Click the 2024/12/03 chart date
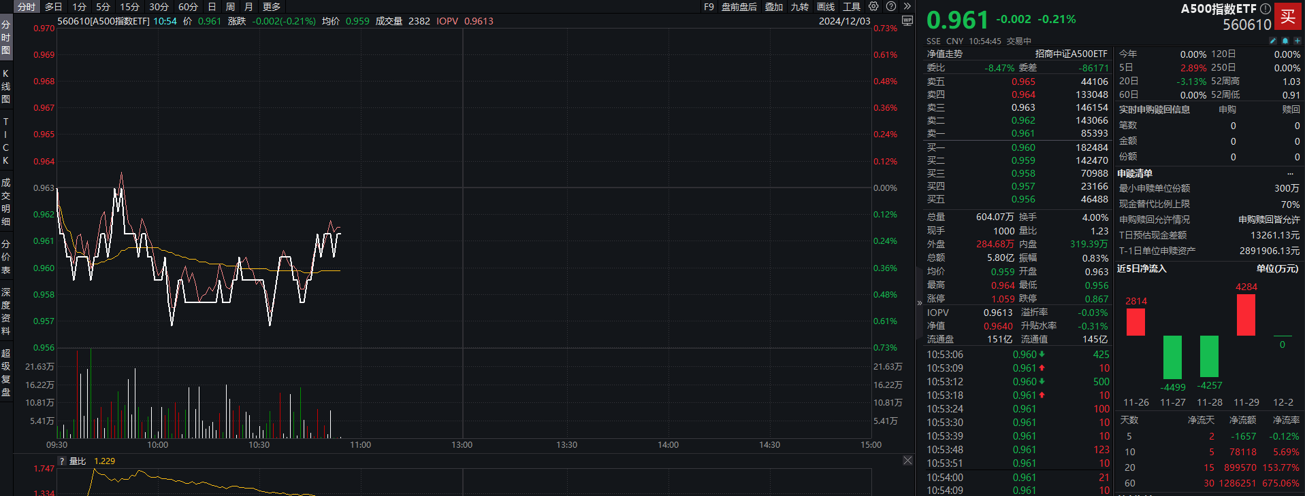 click(x=844, y=21)
